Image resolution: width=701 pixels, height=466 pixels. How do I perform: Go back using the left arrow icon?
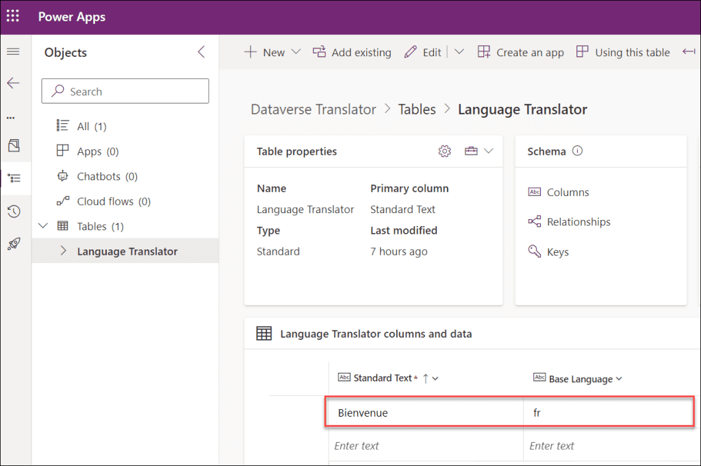(14, 83)
